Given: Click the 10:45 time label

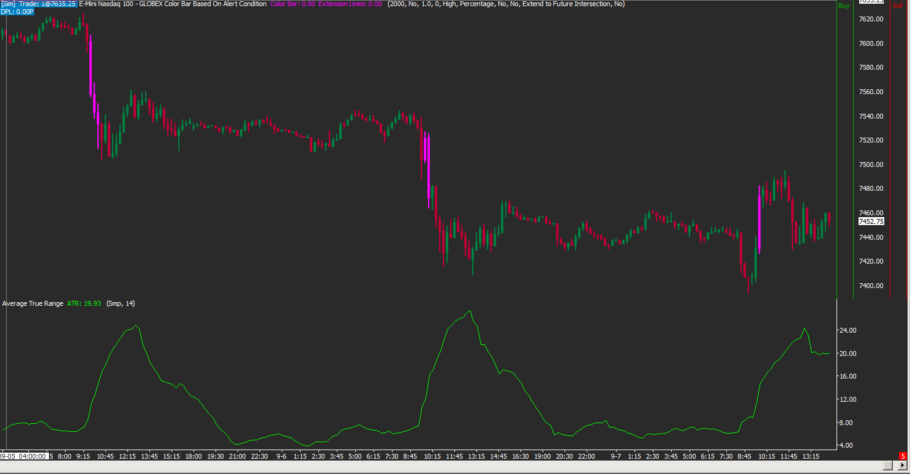Looking at the screenshot, I should pos(105,456).
